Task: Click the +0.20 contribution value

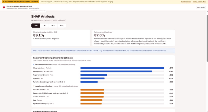Action: point(171,82)
